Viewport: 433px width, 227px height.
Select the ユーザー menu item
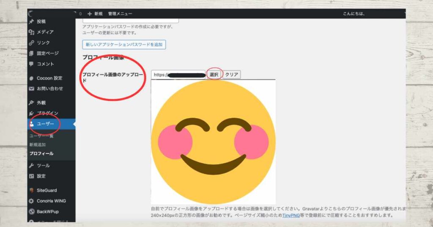coord(51,124)
